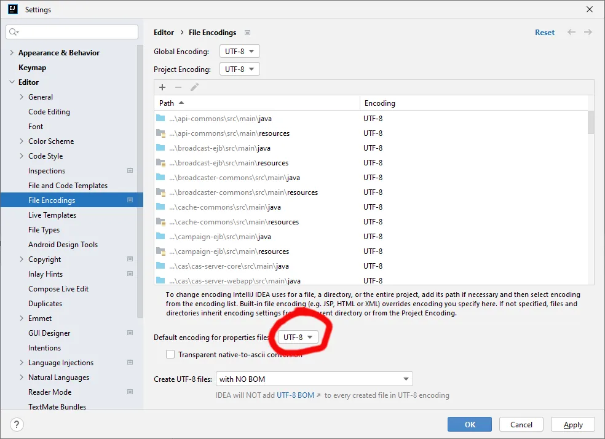Click the Add path plus icon

click(162, 87)
